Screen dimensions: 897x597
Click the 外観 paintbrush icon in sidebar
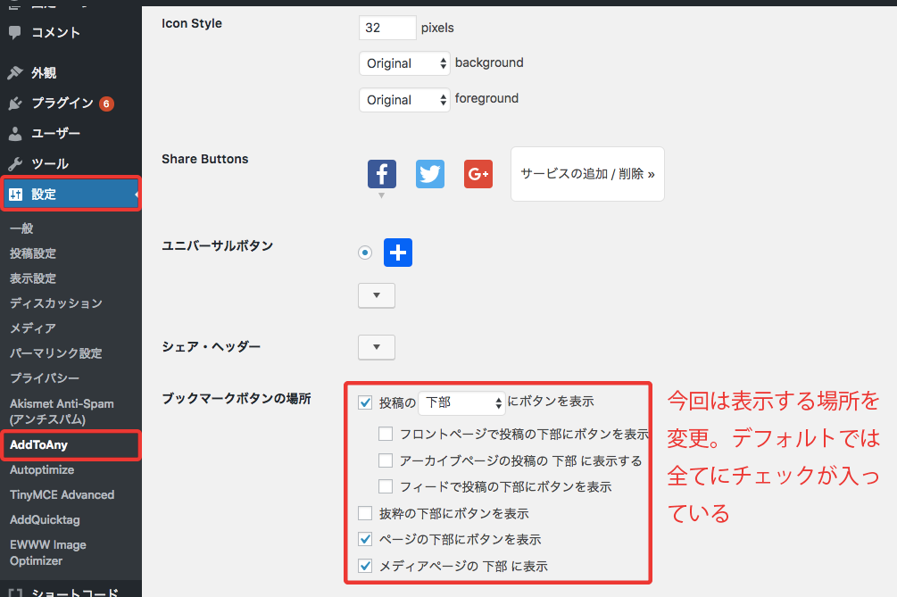(x=15, y=73)
